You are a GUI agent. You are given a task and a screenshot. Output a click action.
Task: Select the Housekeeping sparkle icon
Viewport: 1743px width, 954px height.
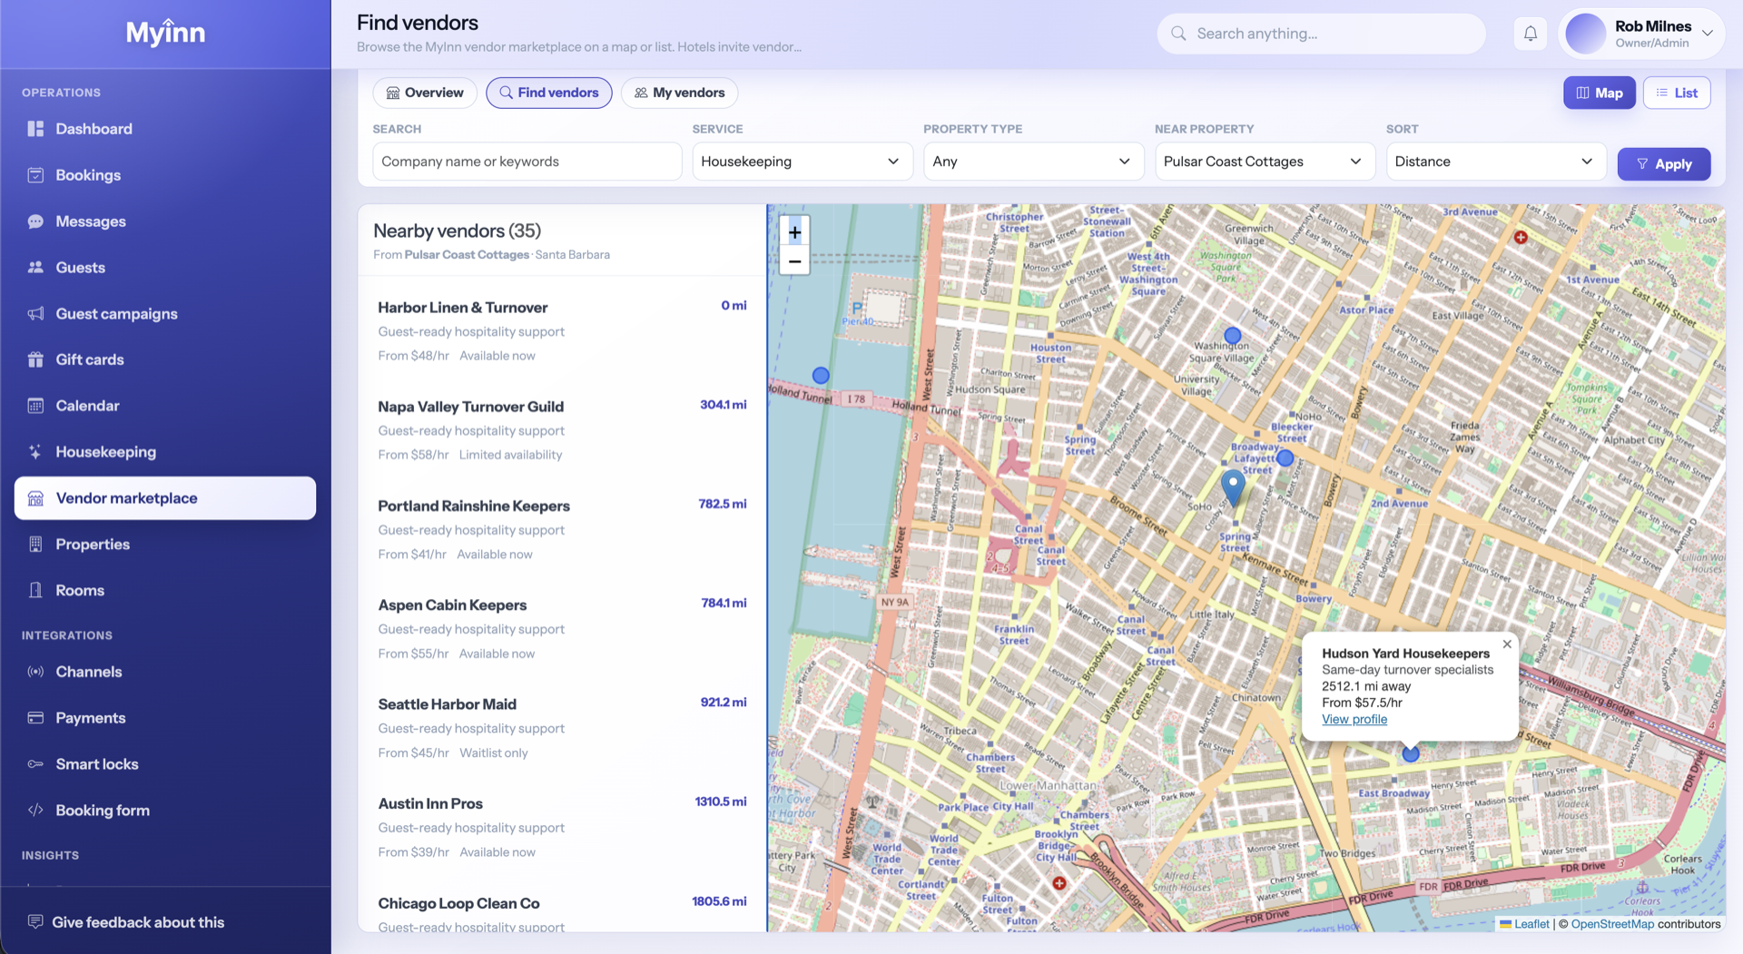coord(35,452)
